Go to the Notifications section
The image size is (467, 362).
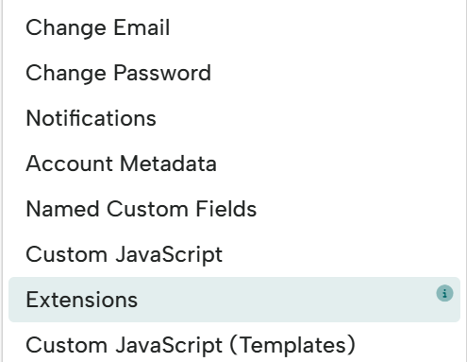pos(234,118)
